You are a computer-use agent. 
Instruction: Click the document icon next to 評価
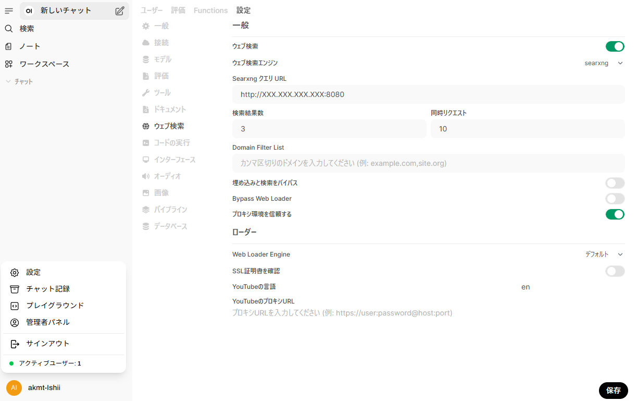coord(146,76)
